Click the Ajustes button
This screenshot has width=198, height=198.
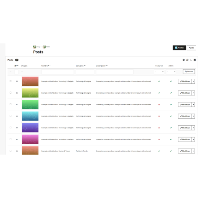pos(179,48)
